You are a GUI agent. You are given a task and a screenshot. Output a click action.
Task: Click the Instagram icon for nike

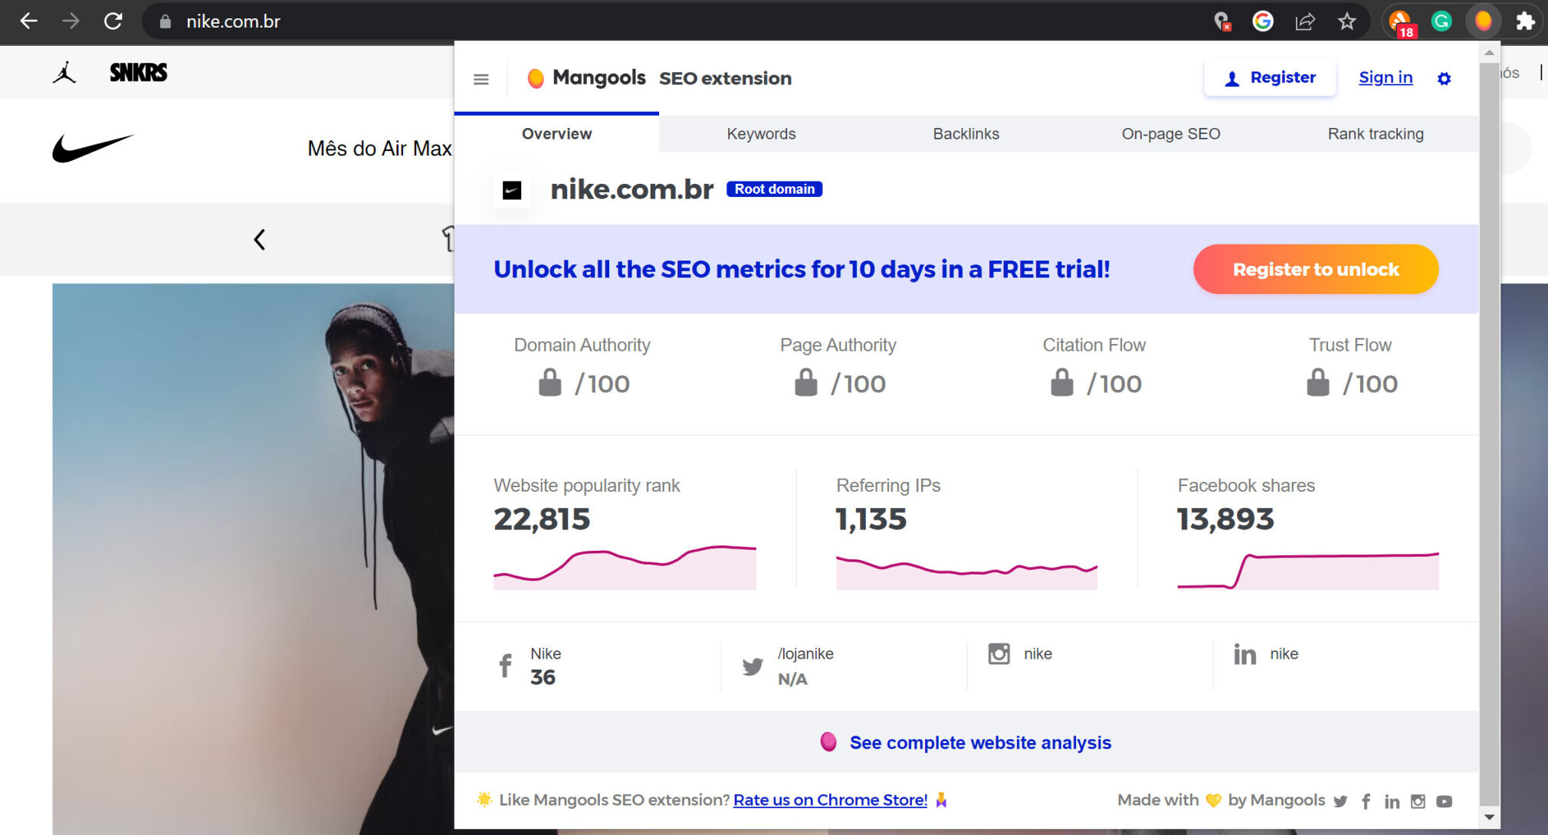999,653
